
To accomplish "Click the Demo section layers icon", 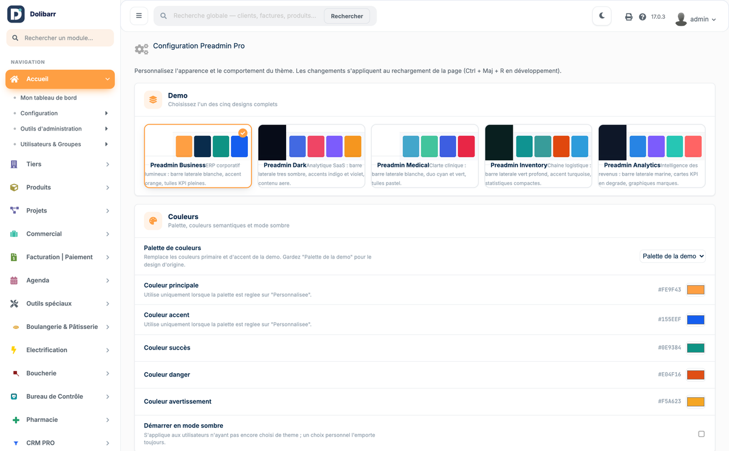I will [x=153, y=100].
